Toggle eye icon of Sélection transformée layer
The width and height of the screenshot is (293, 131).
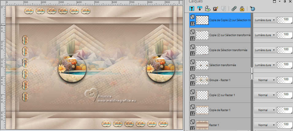(x=192, y=68)
